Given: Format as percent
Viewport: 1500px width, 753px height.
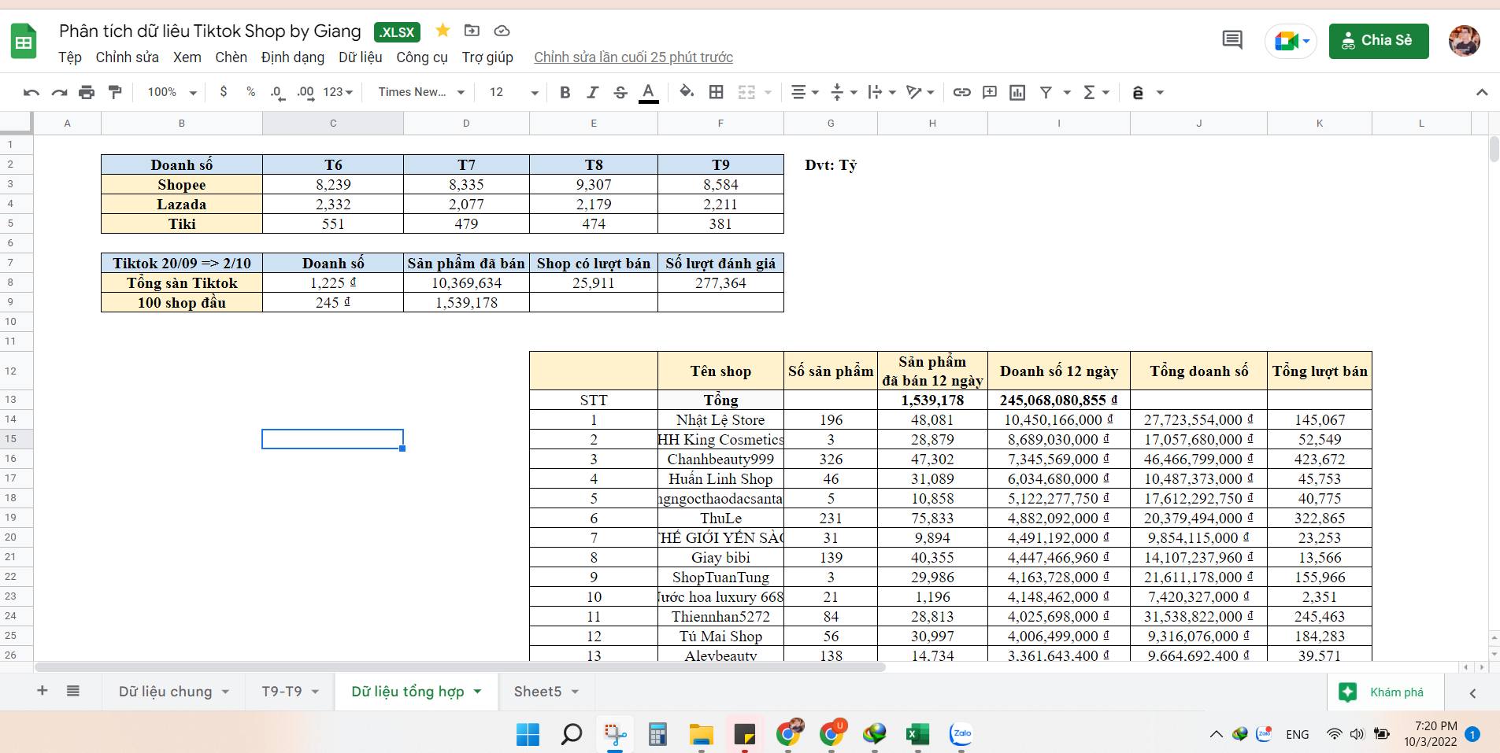Looking at the screenshot, I should pyautogui.click(x=250, y=92).
